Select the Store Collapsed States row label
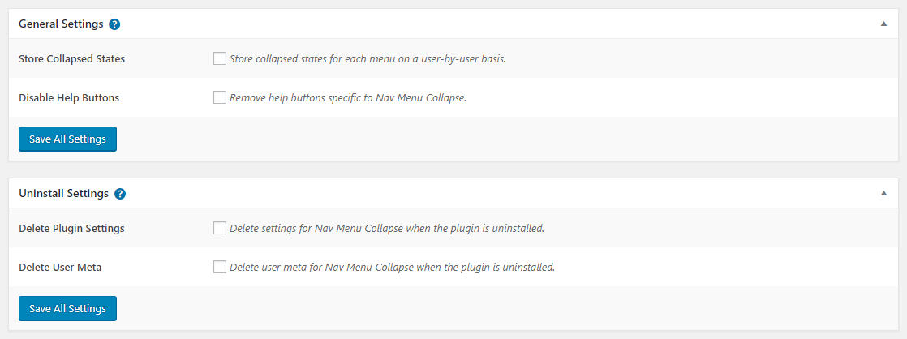Screen dimensions: 907x339 pyautogui.click(x=71, y=58)
